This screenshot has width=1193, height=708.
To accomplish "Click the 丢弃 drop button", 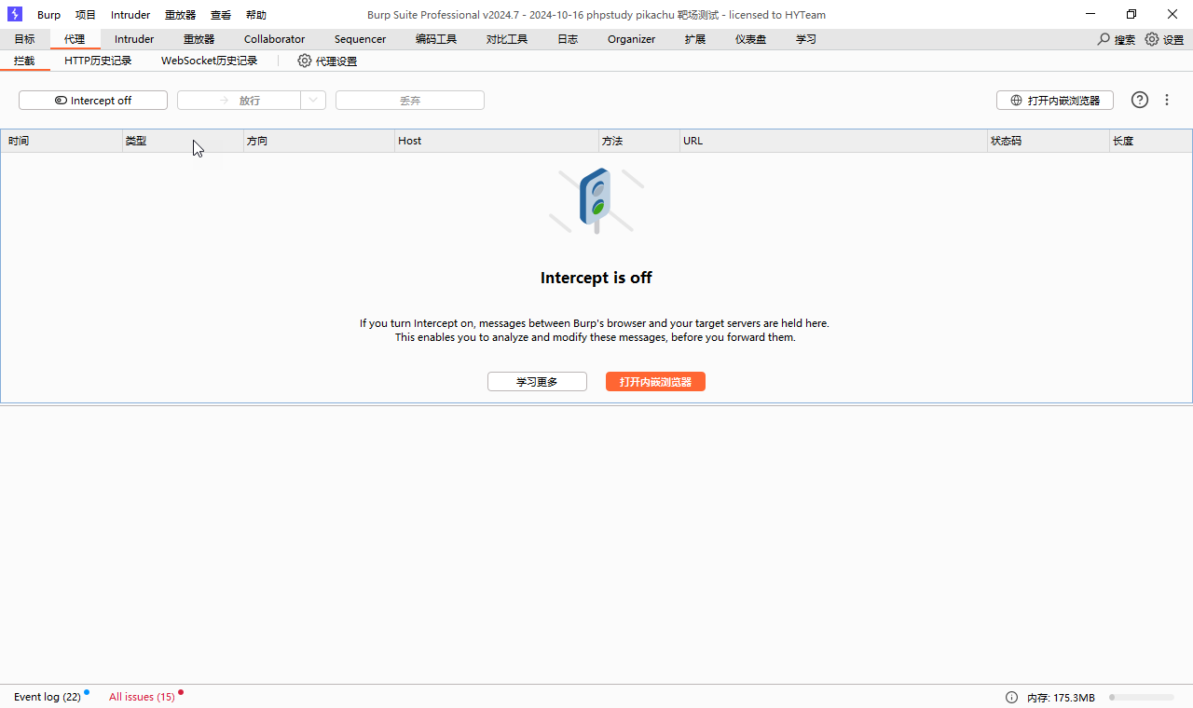I will click(x=410, y=101).
